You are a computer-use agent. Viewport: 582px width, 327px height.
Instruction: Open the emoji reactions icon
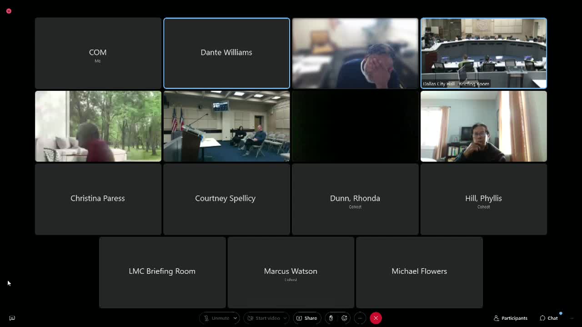point(345,318)
